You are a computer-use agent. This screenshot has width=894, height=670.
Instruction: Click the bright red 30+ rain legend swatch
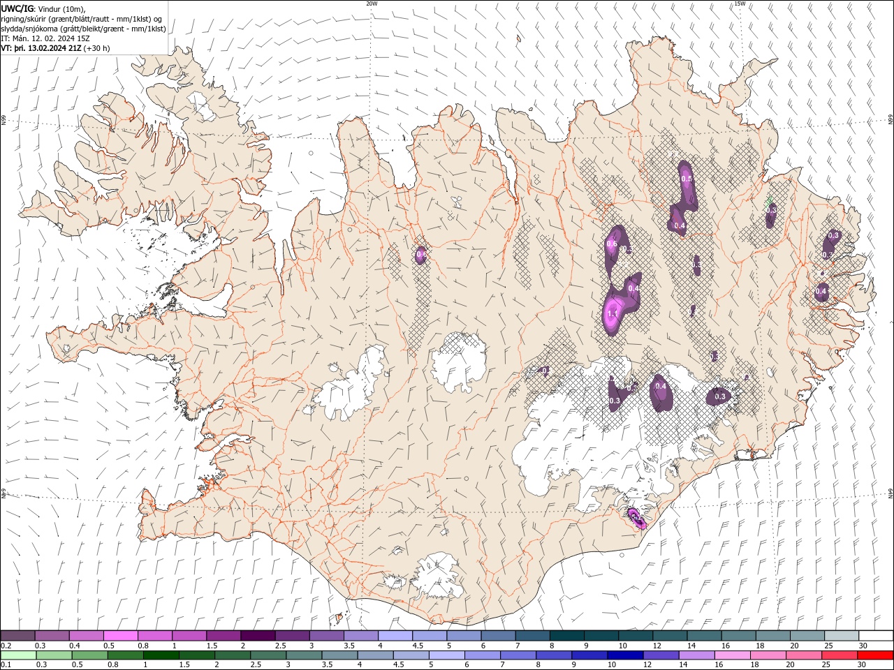(x=875, y=655)
